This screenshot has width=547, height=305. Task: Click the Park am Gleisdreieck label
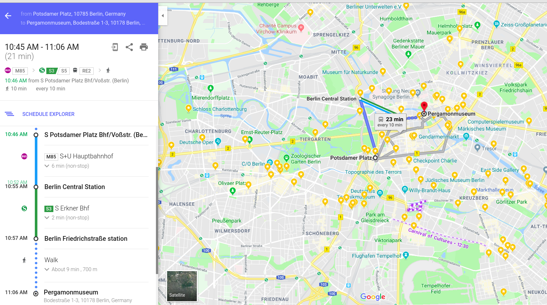click(x=375, y=217)
